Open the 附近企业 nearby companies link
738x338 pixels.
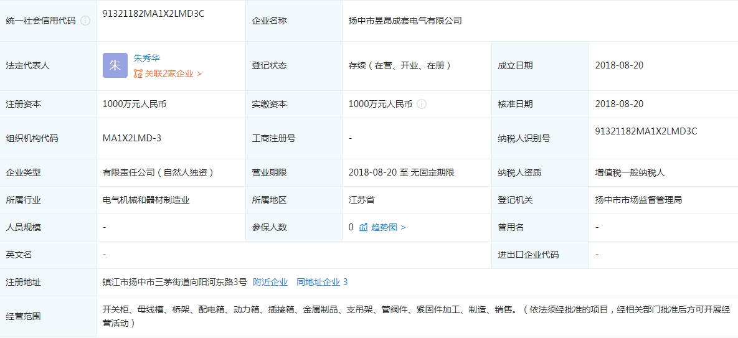pos(270,282)
